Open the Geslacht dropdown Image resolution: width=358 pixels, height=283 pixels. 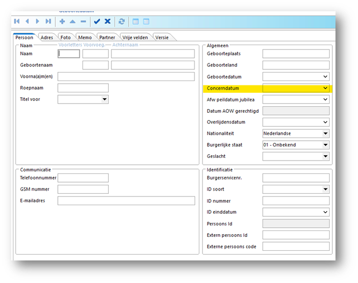click(x=326, y=156)
